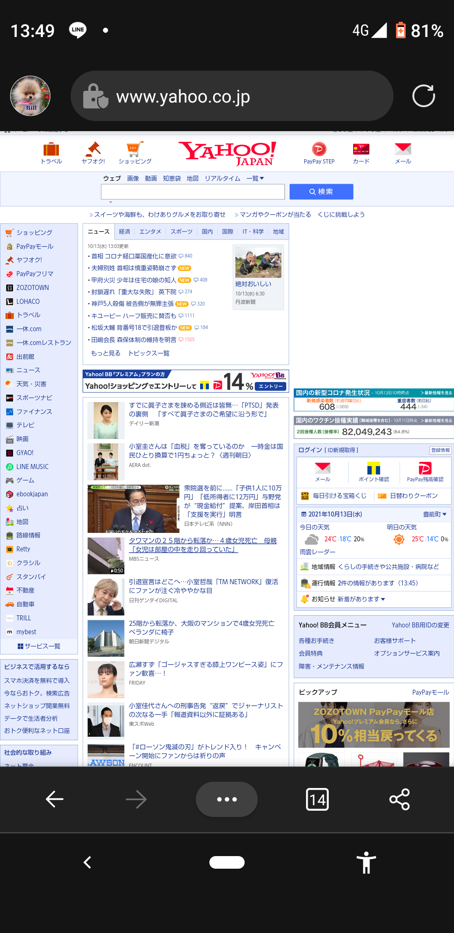Click the エントリー button on banner
Viewport: 454px width, 933px height.
[271, 386]
